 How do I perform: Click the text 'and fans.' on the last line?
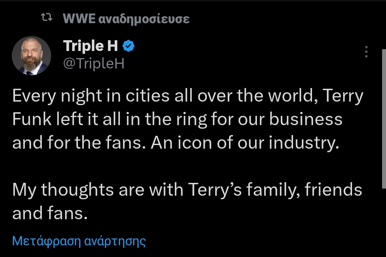50,213
